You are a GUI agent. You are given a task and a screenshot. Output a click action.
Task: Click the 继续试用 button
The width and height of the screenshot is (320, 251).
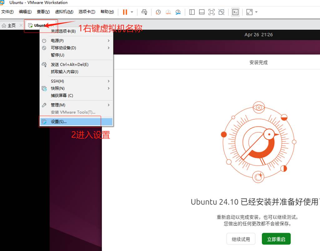(x=241, y=239)
